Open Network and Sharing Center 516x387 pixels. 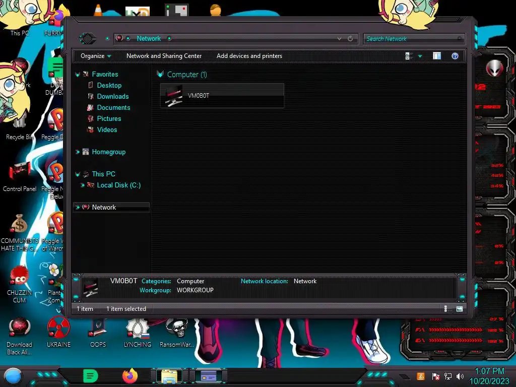[164, 56]
